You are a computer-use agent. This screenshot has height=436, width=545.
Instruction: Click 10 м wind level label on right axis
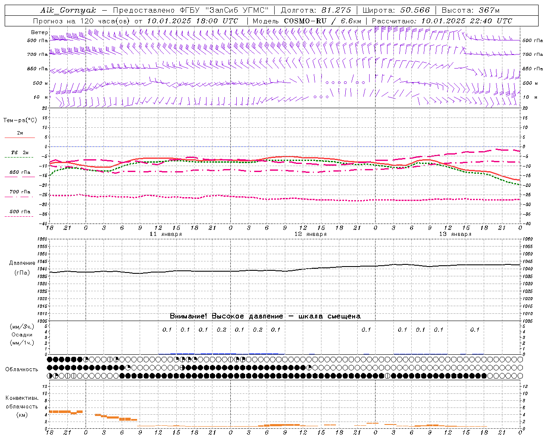pyautogui.click(x=530, y=97)
